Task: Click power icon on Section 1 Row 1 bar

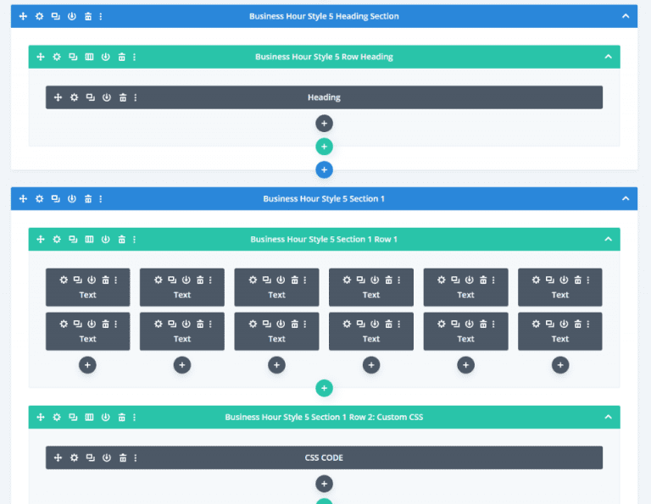Action: coord(105,240)
